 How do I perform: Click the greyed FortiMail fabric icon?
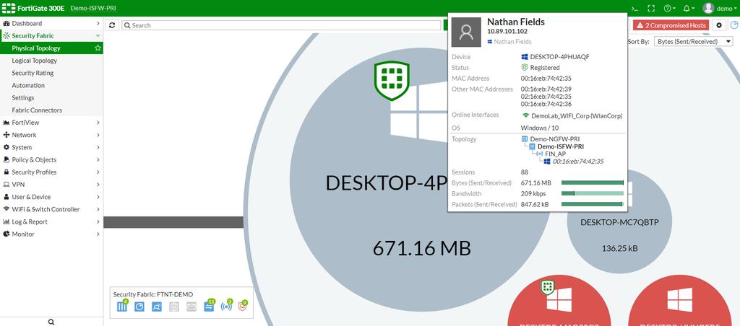point(191,307)
